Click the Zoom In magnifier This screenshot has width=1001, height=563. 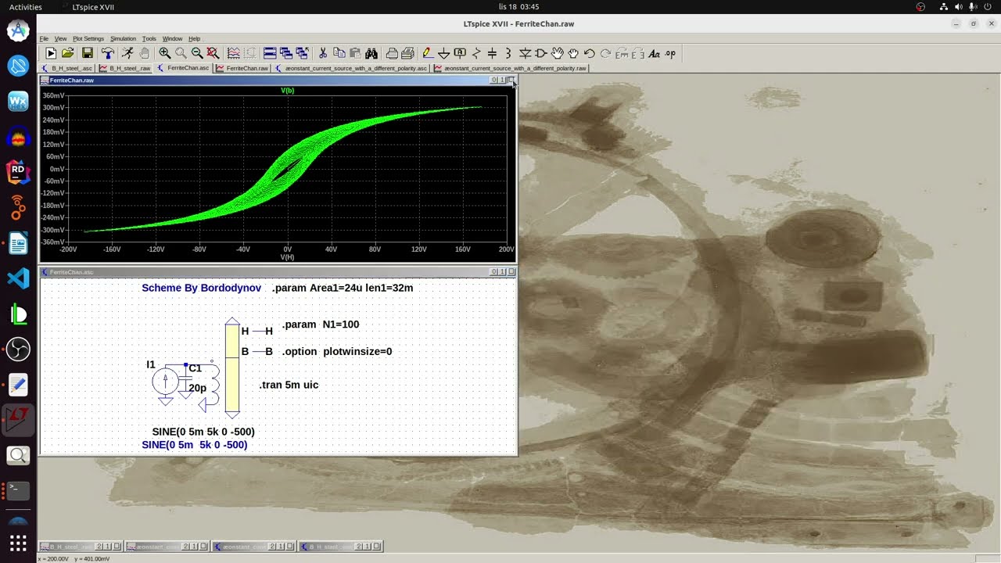click(165, 53)
